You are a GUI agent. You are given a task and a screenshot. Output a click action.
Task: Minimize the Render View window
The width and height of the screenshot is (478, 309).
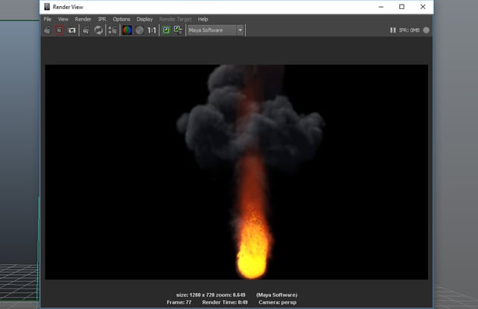click(x=381, y=7)
